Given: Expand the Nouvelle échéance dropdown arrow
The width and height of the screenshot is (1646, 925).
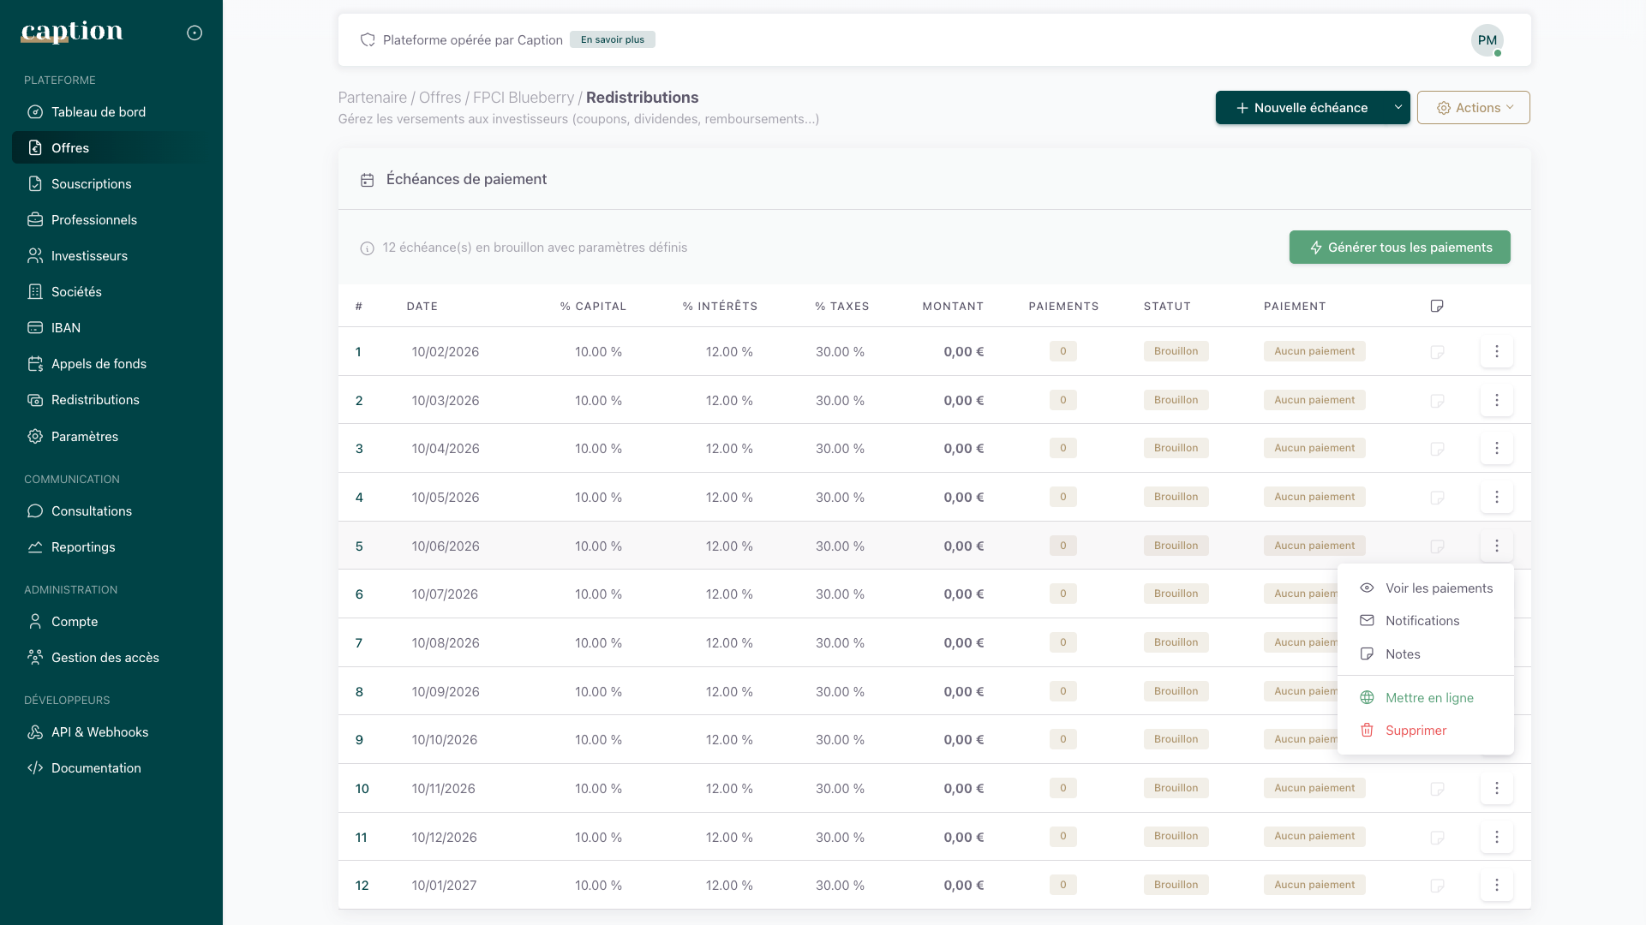Looking at the screenshot, I should pos(1398,108).
